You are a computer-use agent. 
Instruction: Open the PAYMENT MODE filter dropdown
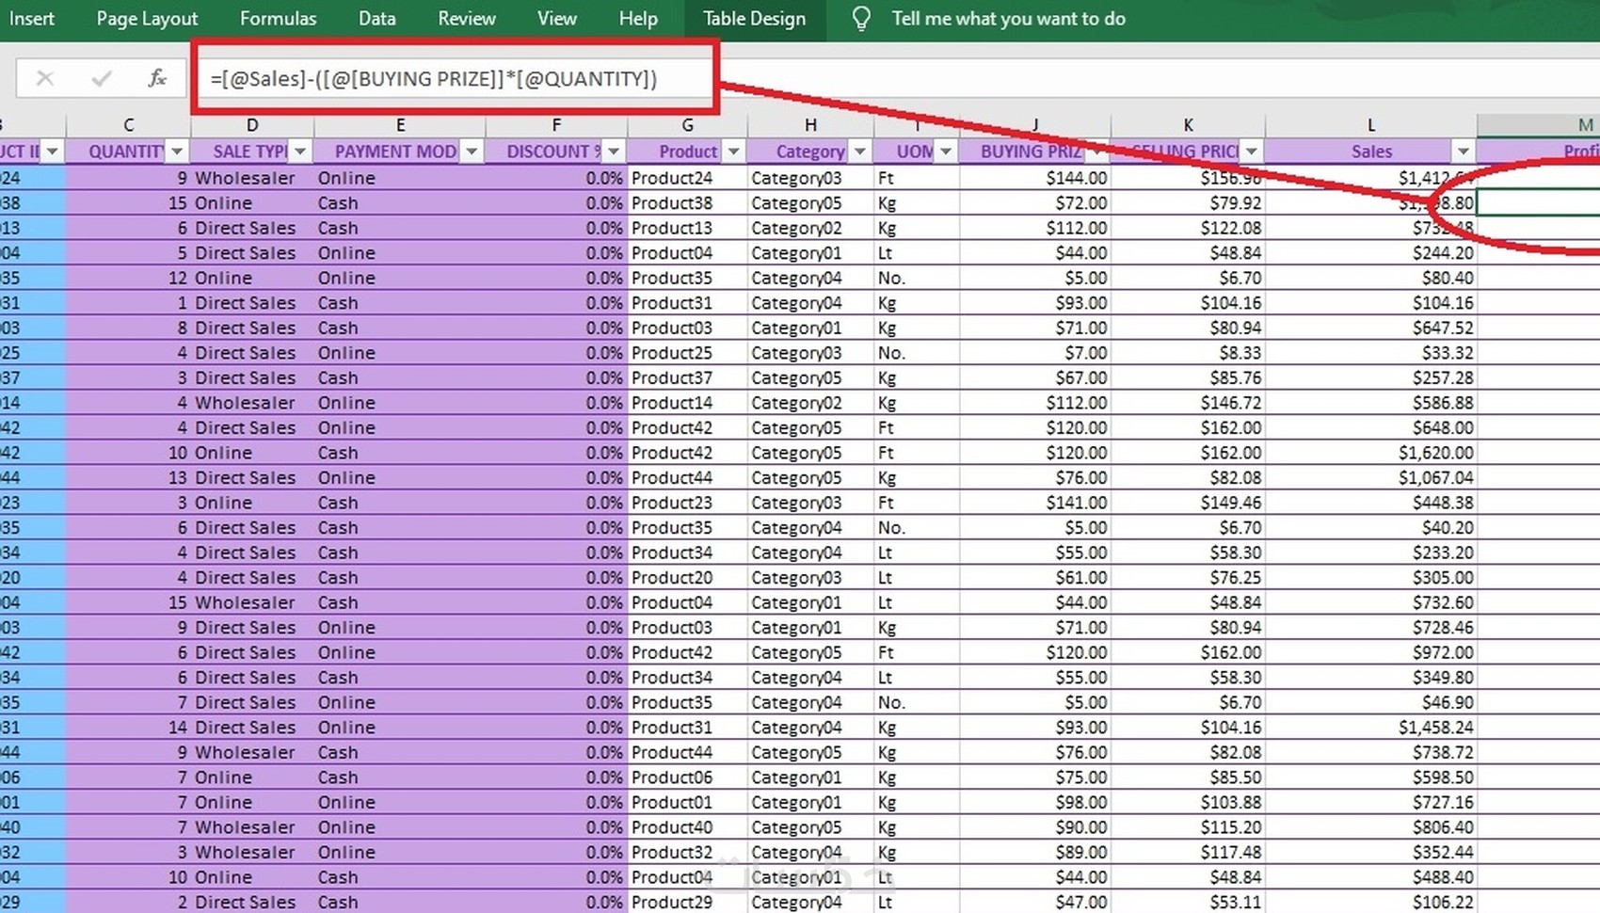[x=473, y=151]
